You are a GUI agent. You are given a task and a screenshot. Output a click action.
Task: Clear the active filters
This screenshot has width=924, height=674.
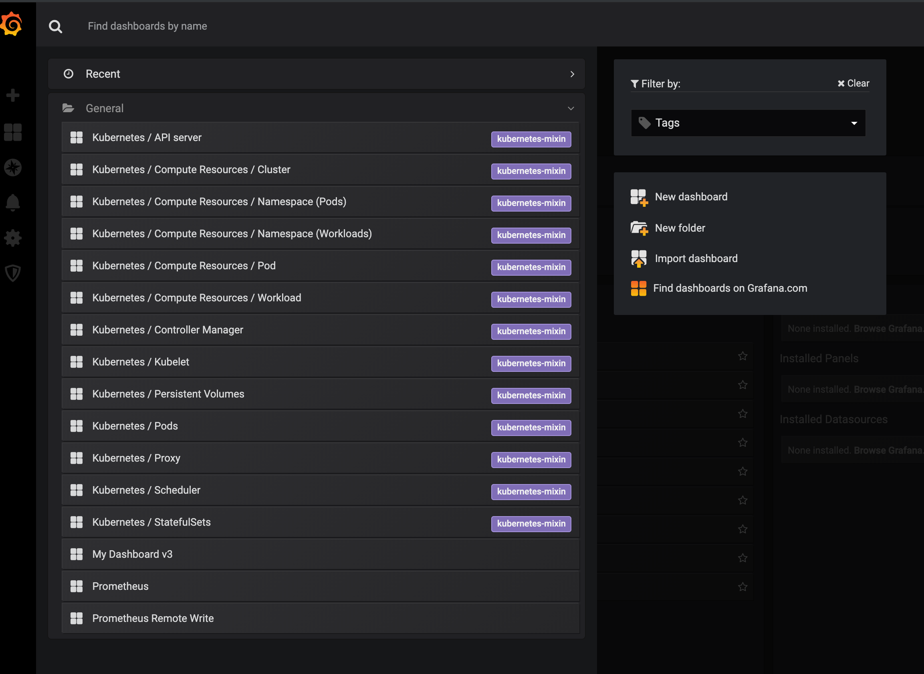tap(853, 83)
